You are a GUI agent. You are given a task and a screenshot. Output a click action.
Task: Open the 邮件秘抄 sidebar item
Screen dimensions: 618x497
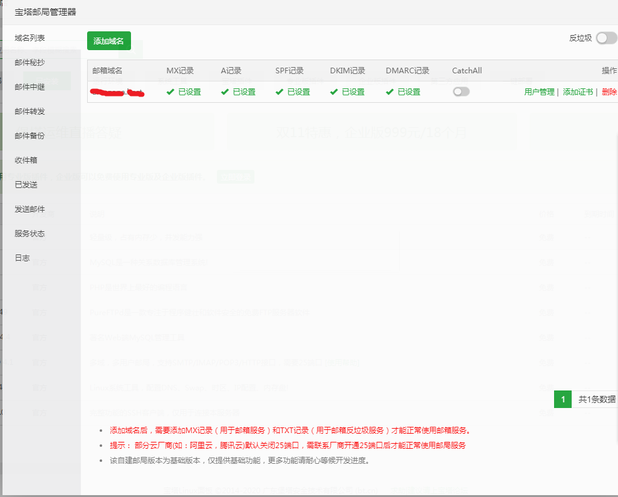(x=29, y=62)
